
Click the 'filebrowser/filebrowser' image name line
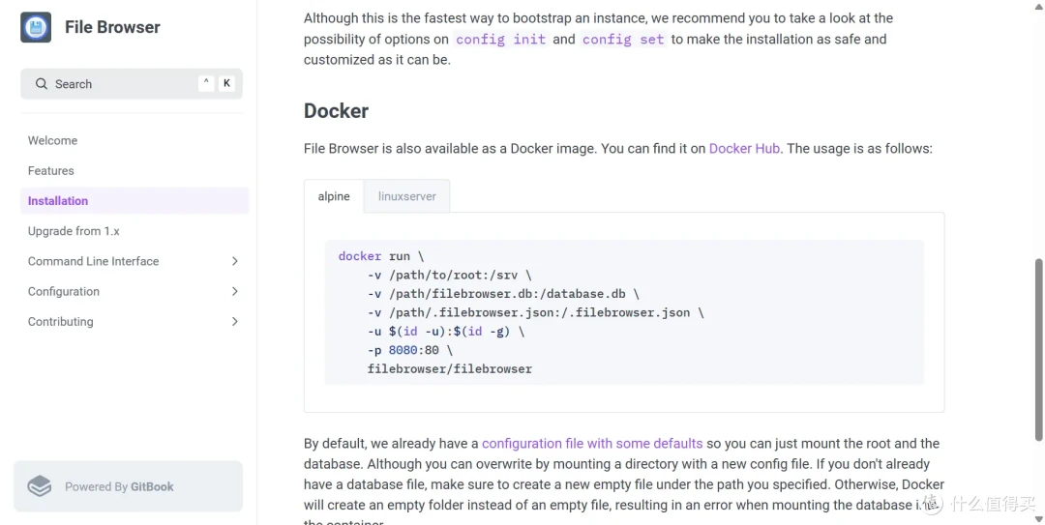[450, 368]
